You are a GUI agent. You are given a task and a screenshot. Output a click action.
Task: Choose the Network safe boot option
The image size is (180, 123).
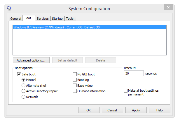click(23, 97)
